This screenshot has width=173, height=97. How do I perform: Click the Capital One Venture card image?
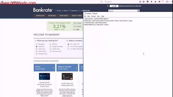[44, 76]
